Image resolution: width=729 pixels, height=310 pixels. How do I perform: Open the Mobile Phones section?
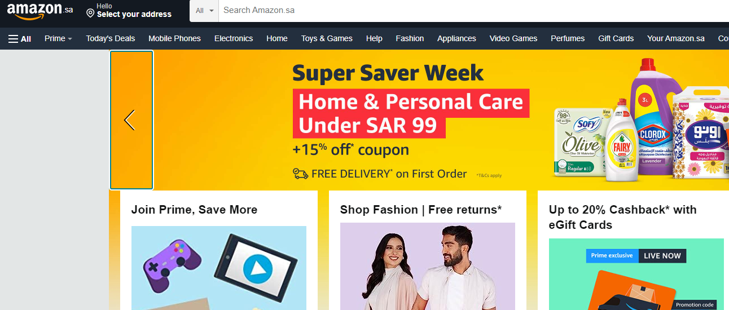click(174, 38)
